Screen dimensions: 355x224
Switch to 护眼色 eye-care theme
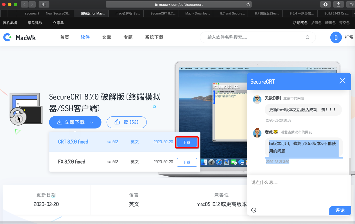(x=316, y=23)
